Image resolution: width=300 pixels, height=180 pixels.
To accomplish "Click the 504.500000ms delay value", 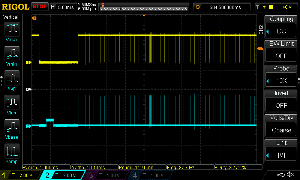I will click(225, 7).
